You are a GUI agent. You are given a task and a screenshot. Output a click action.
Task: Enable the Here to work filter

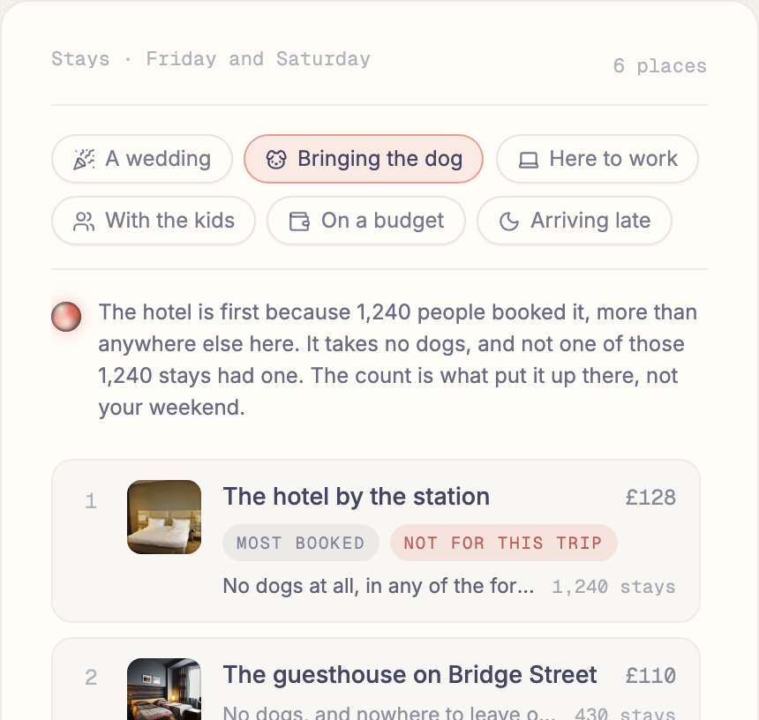(597, 159)
